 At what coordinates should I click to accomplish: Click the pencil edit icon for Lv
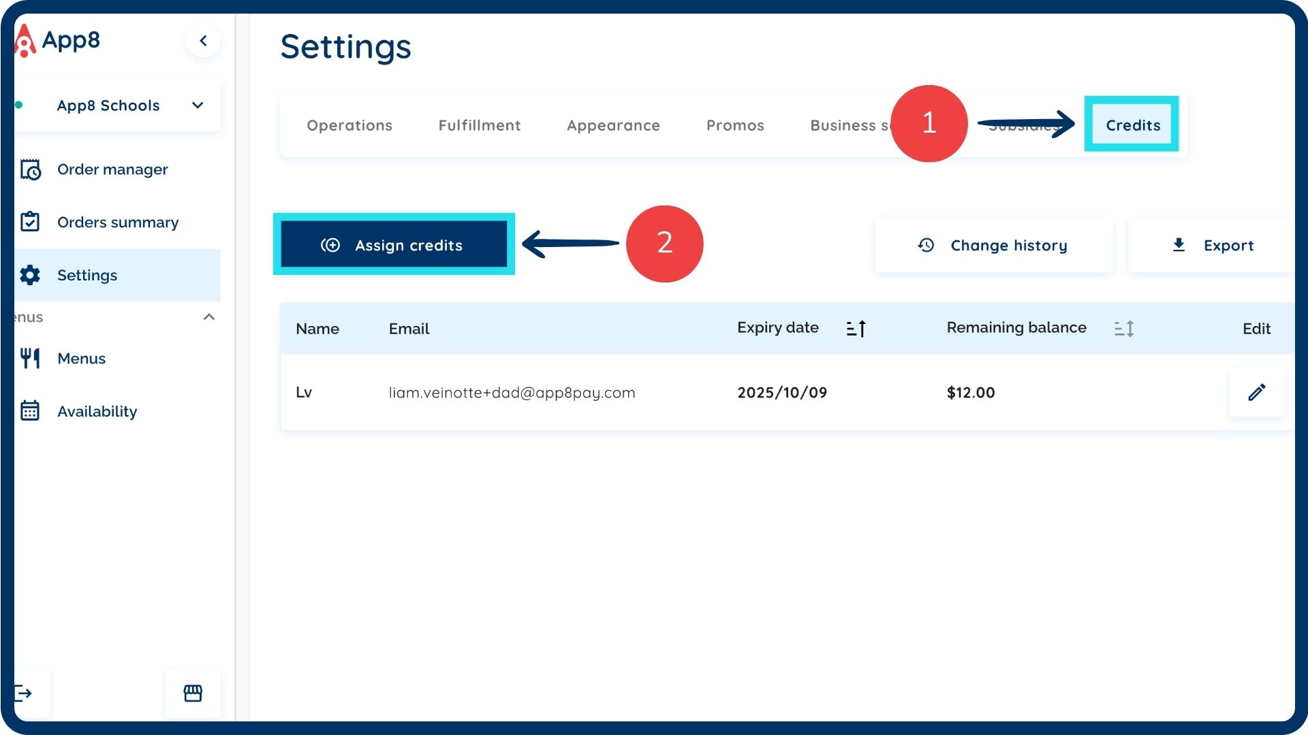click(x=1256, y=392)
